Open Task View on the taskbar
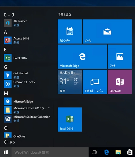Viewport: 135px width, 157px height. (x=94, y=152)
